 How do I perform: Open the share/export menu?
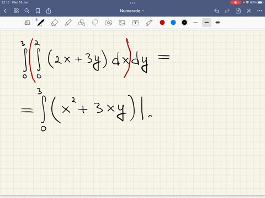pyautogui.click(x=49, y=11)
